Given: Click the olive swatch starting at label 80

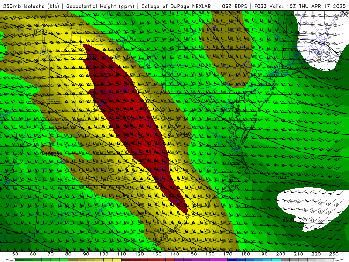Looking at the screenshot, I should click(x=72, y=260).
